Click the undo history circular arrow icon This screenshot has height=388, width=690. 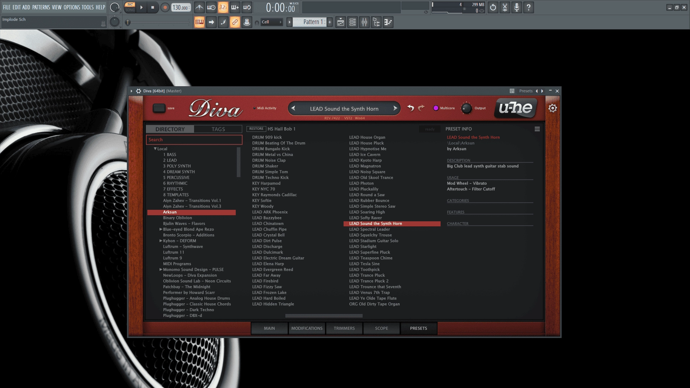point(493,7)
